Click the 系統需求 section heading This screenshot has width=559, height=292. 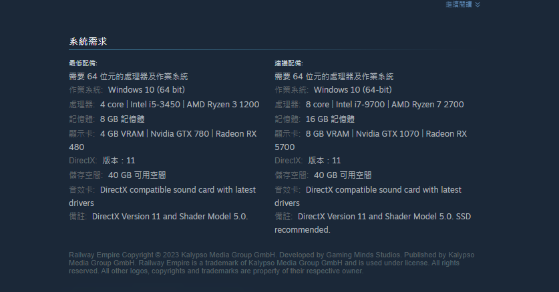click(88, 41)
